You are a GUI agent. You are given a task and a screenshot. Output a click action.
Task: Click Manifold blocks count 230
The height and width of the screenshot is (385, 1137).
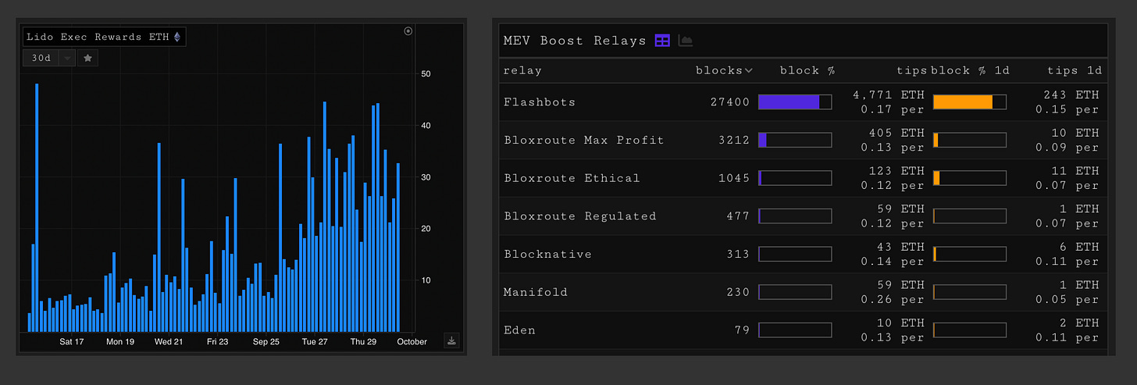[x=738, y=292]
